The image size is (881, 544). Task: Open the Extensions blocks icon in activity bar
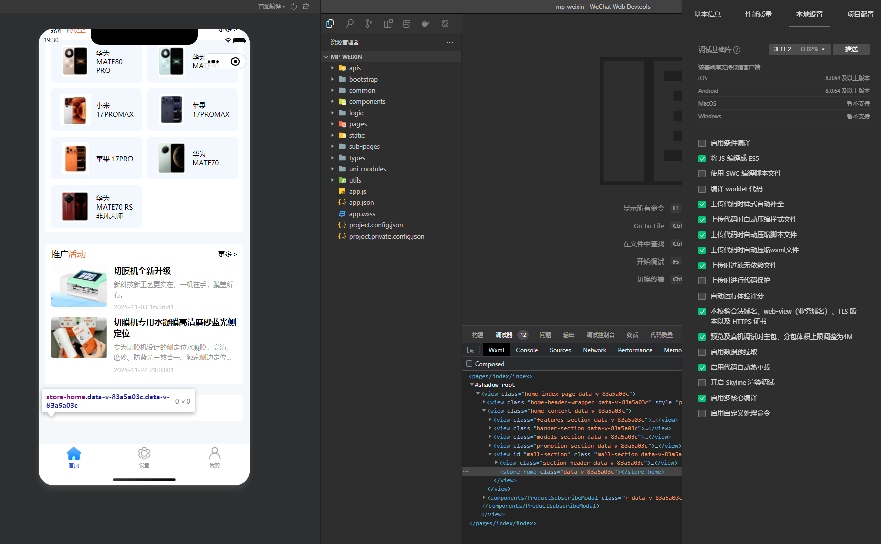point(388,23)
